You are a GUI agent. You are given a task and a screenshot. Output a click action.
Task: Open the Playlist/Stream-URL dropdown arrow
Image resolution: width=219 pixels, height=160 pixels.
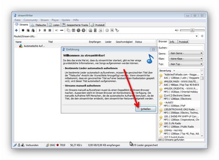pyautogui.click(x=197, y=36)
